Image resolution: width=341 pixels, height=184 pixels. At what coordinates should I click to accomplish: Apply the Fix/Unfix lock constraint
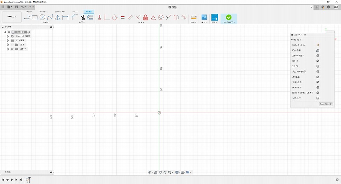point(145,17)
